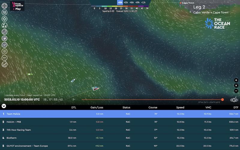Zoom in with the plus button
This screenshot has height=150, width=240.
(x=236, y=80)
